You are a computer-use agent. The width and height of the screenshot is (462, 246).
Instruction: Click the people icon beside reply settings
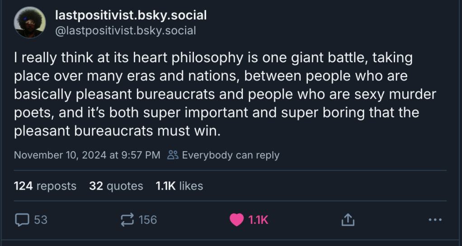click(173, 155)
